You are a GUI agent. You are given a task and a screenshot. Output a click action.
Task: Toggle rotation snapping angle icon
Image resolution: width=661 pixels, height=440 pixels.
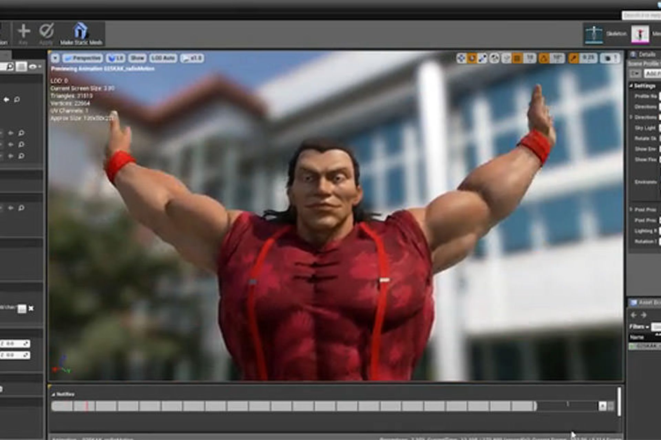tap(544, 58)
